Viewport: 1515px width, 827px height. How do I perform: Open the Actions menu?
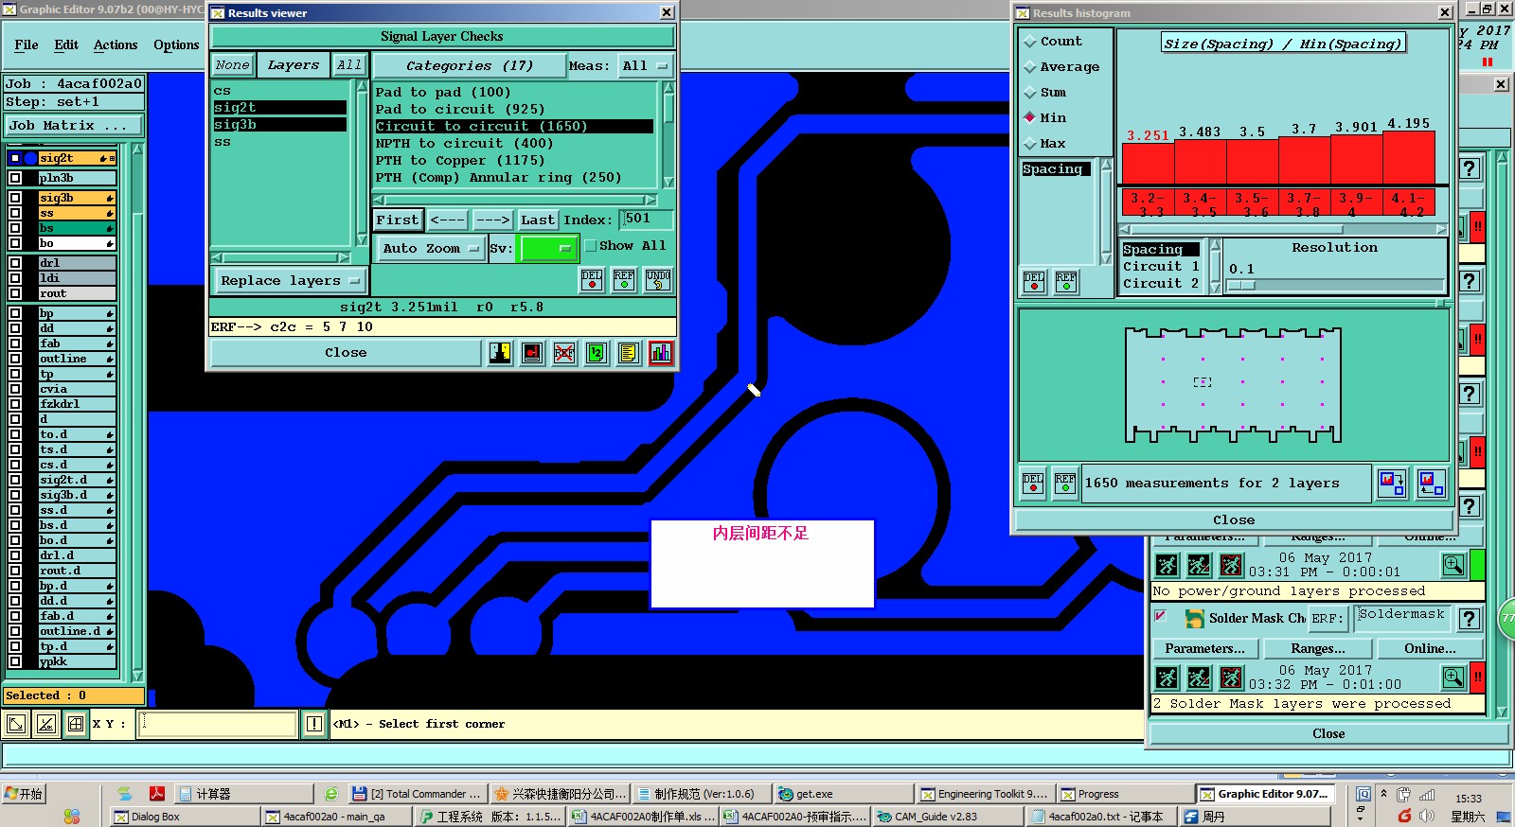point(116,45)
